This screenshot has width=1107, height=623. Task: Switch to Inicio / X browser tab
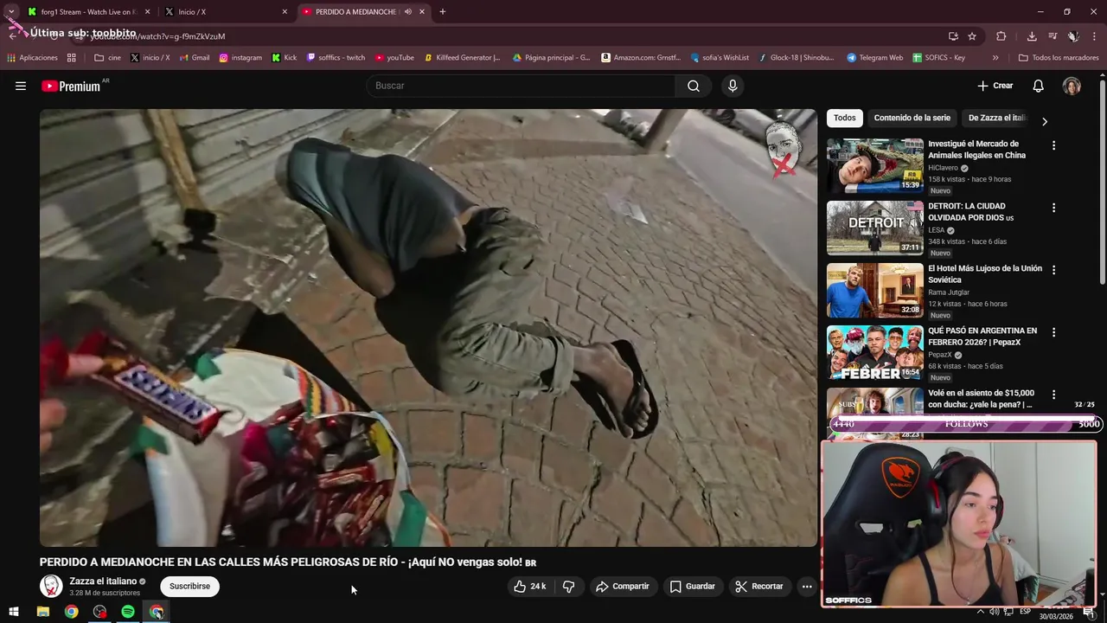pyautogui.click(x=227, y=12)
